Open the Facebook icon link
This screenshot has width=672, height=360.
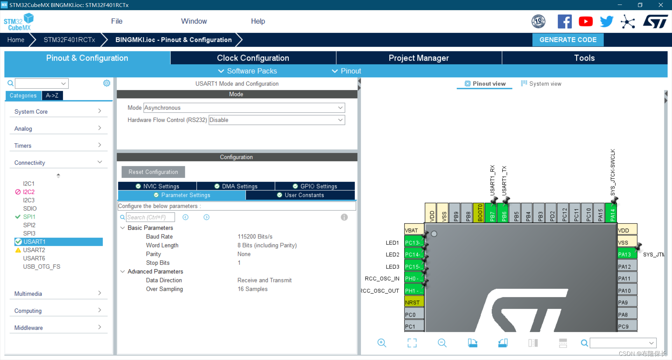click(x=565, y=22)
